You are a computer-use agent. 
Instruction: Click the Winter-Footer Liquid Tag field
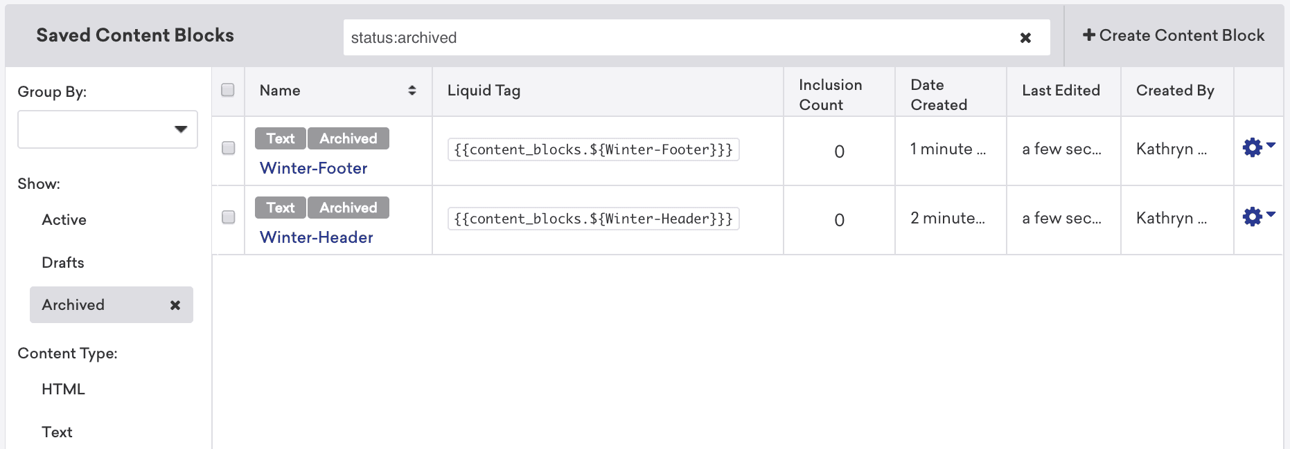tap(593, 149)
